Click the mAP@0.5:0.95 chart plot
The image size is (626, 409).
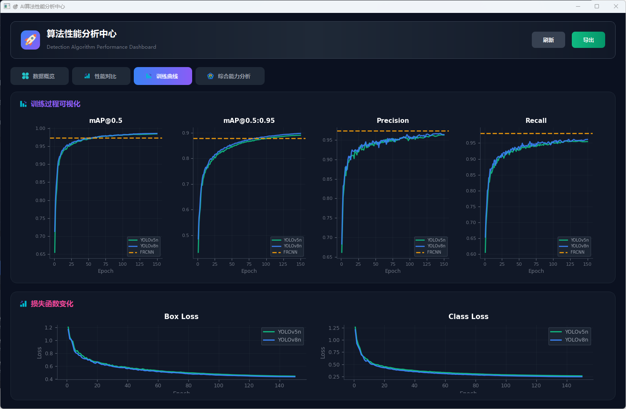tap(249, 192)
